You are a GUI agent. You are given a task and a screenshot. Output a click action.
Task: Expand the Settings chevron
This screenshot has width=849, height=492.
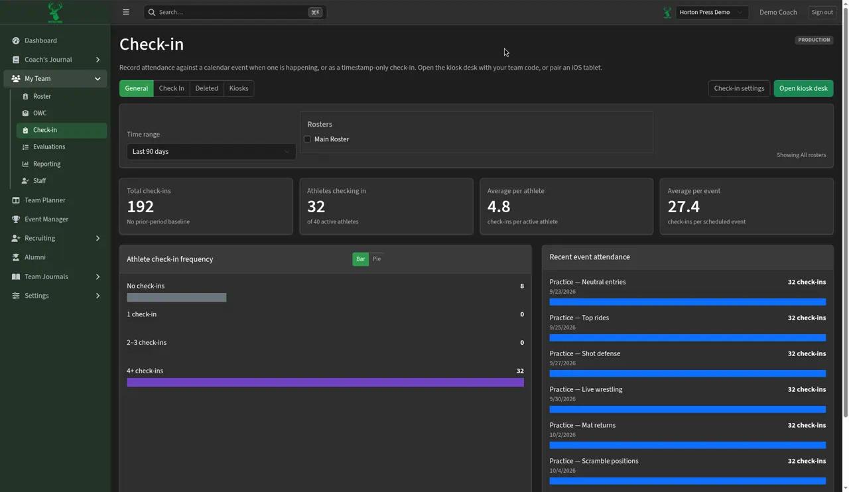pyautogui.click(x=98, y=296)
